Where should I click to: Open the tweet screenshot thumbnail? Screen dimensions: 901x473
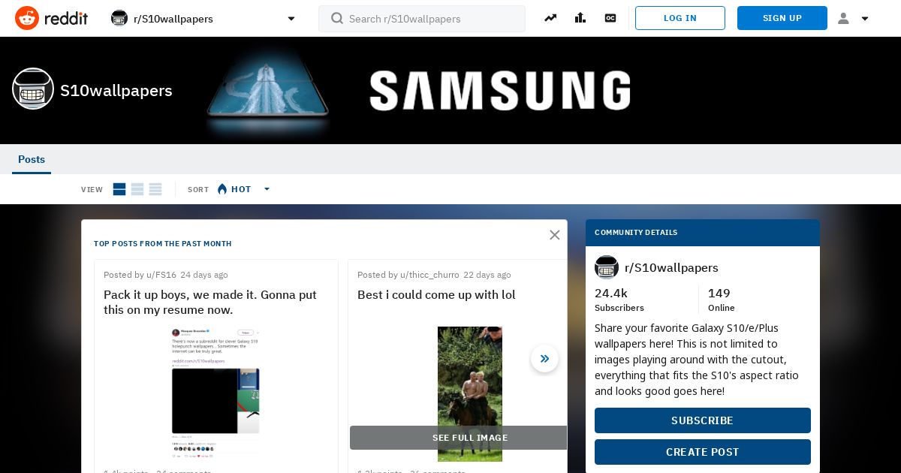tap(215, 391)
